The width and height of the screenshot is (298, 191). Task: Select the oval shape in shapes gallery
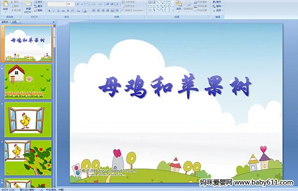tap(169, 2)
